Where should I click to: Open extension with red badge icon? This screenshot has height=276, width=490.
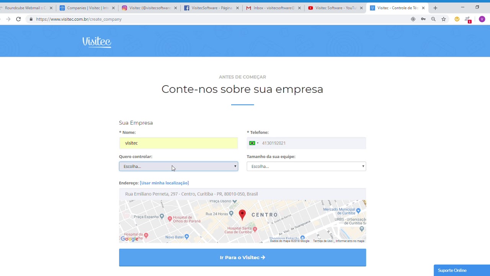click(x=468, y=20)
